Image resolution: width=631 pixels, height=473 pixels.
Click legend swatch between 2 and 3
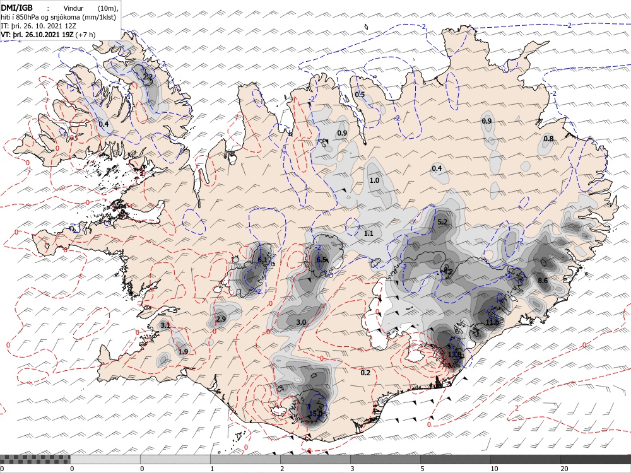315,459
